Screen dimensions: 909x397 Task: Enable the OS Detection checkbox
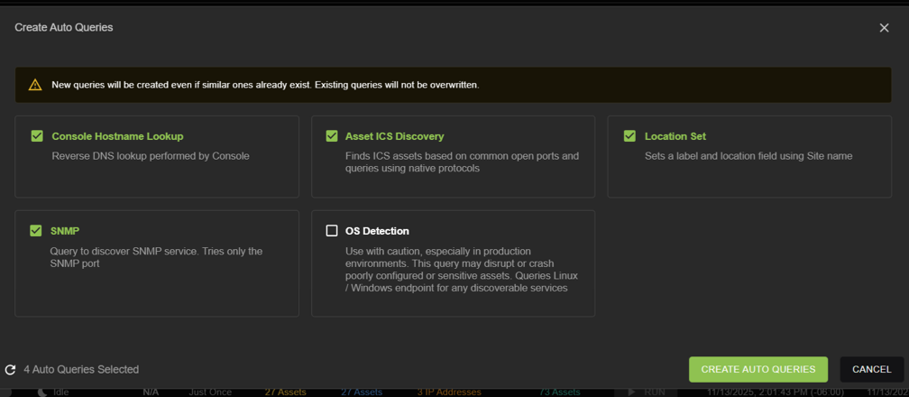[332, 231]
